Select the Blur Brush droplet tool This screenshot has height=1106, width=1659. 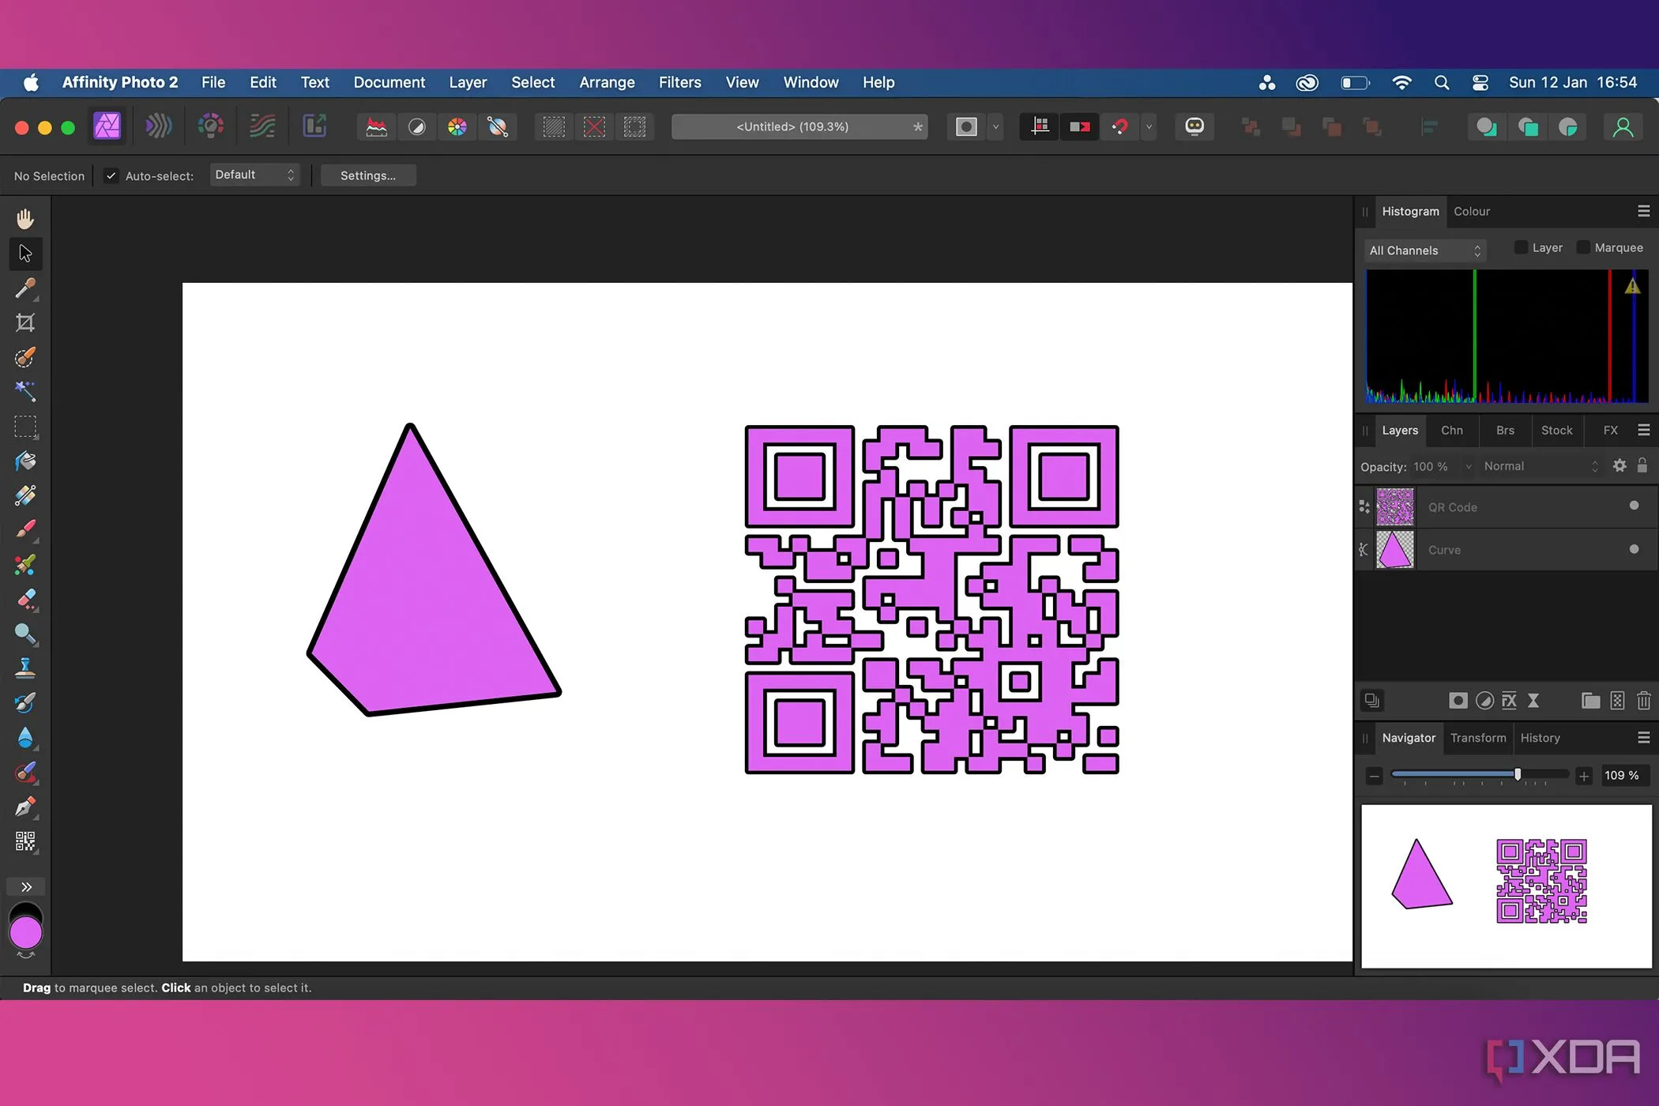pos(25,738)
